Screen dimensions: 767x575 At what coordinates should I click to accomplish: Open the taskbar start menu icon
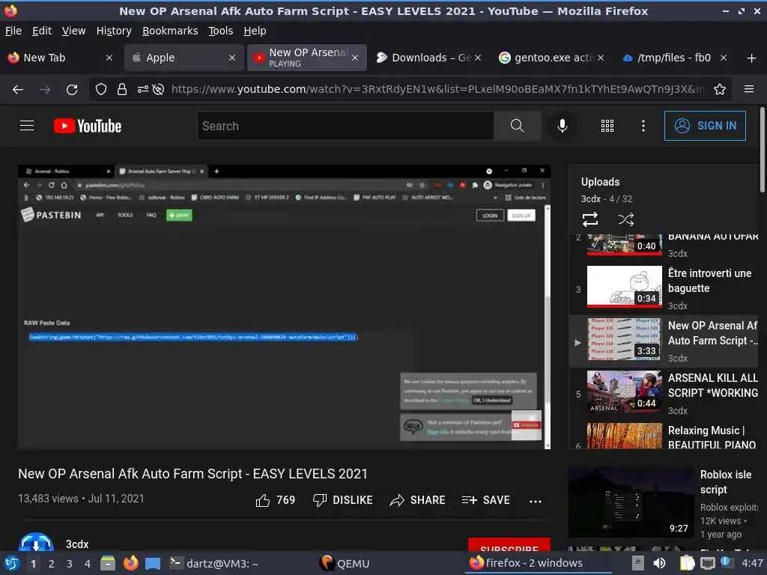(x=12, y=563)
